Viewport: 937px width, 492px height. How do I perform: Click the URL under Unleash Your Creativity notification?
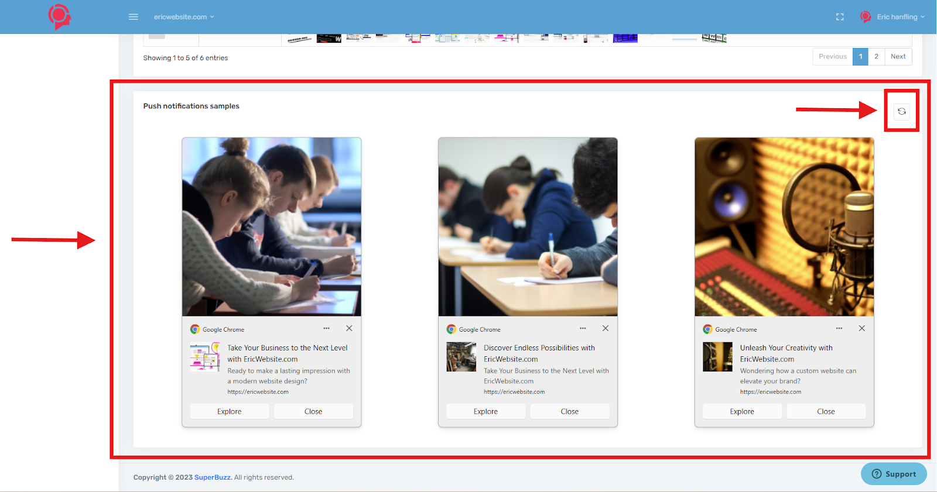pos(771,392)
